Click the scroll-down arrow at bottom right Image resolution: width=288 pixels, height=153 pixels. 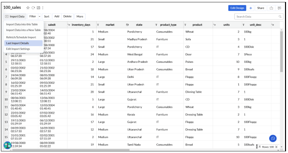pyautogui.click(x=281, y=147)
